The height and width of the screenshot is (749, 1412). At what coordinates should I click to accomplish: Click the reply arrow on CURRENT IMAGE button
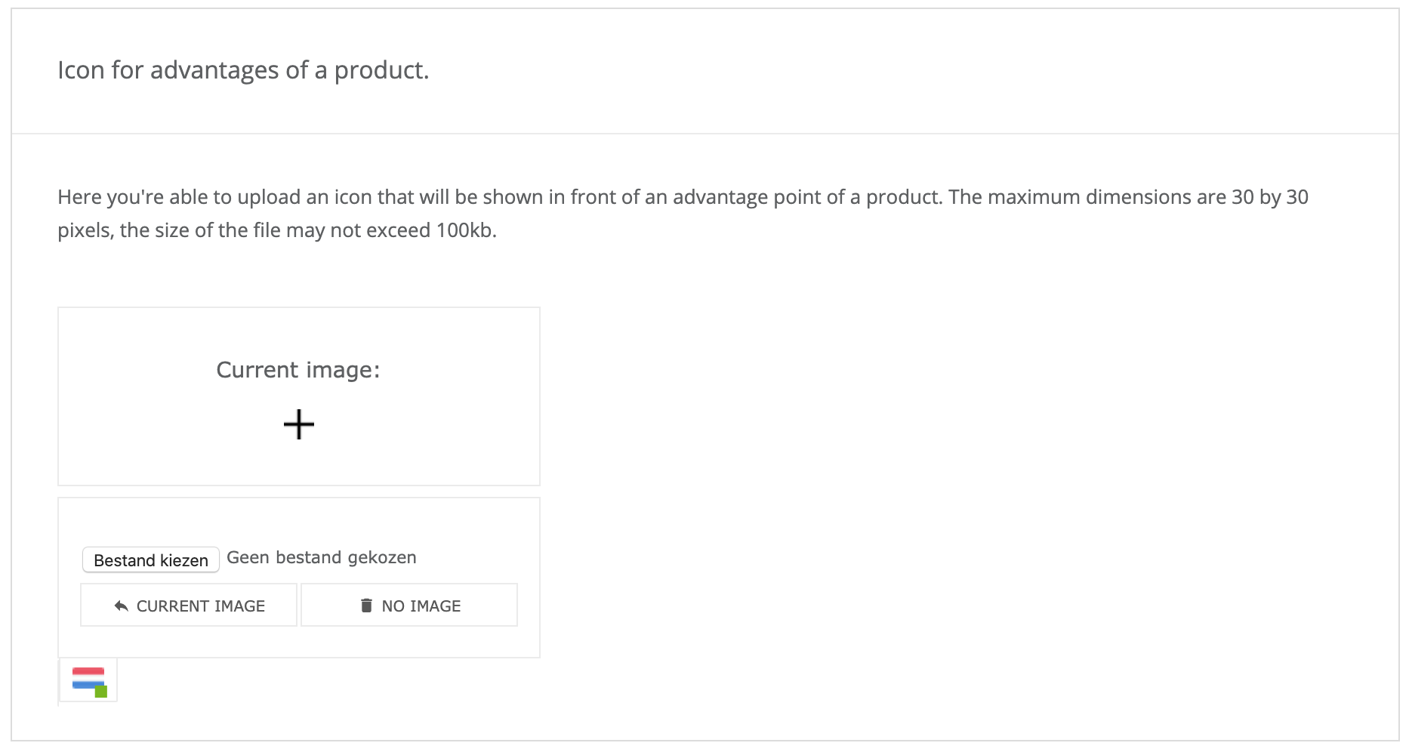121,606
